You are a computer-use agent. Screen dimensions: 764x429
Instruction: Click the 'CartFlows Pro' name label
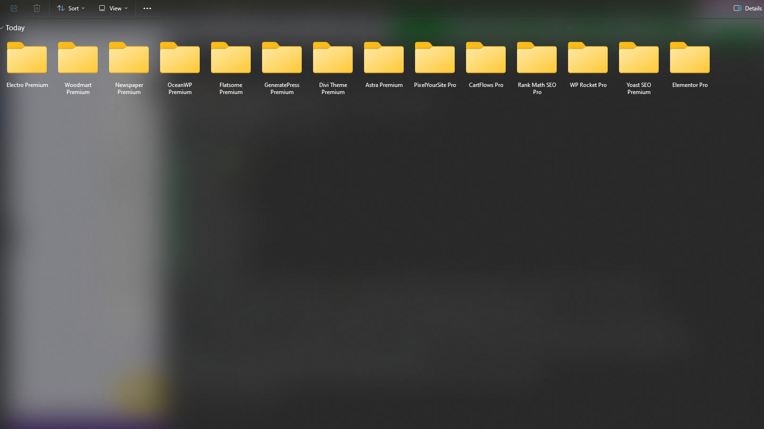[486, 85]
